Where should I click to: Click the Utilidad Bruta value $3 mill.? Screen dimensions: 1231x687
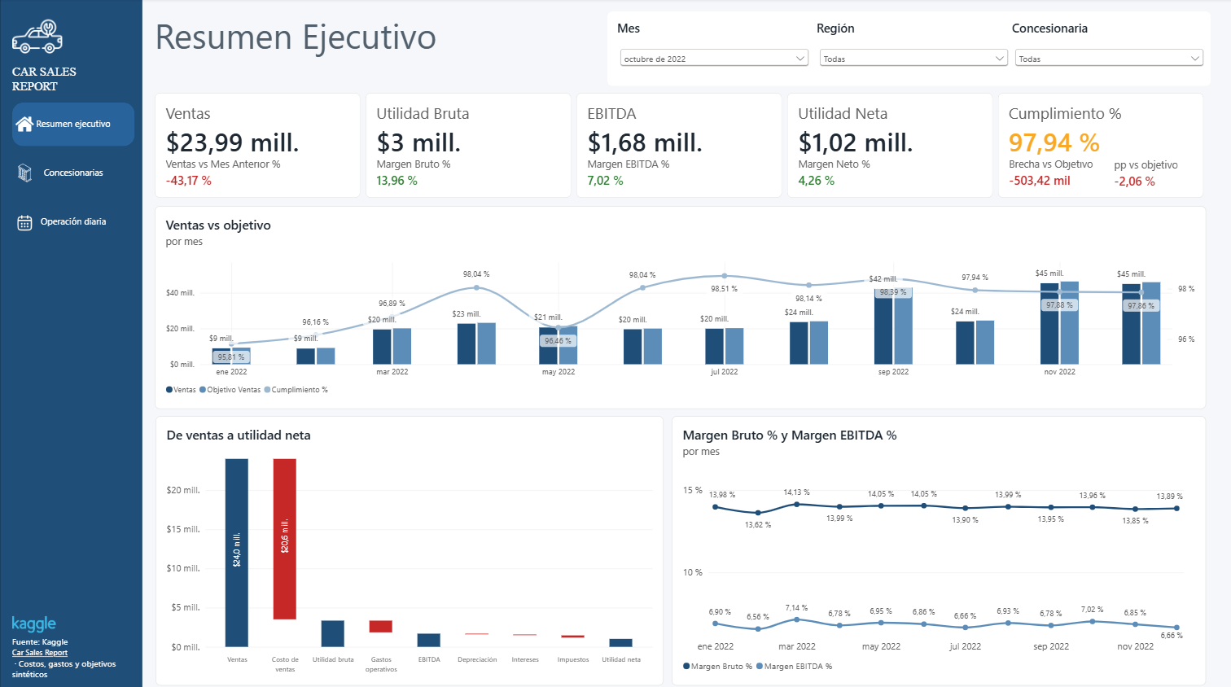pyautogui.click(x=418, y=142)
